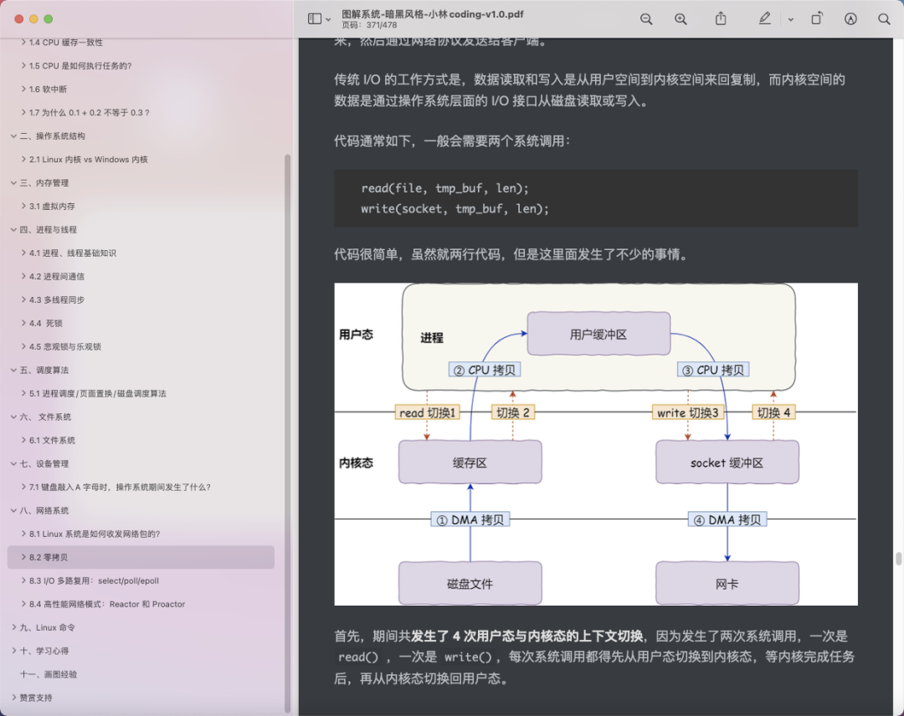Zoom out of the PDF page

[647, 18]
